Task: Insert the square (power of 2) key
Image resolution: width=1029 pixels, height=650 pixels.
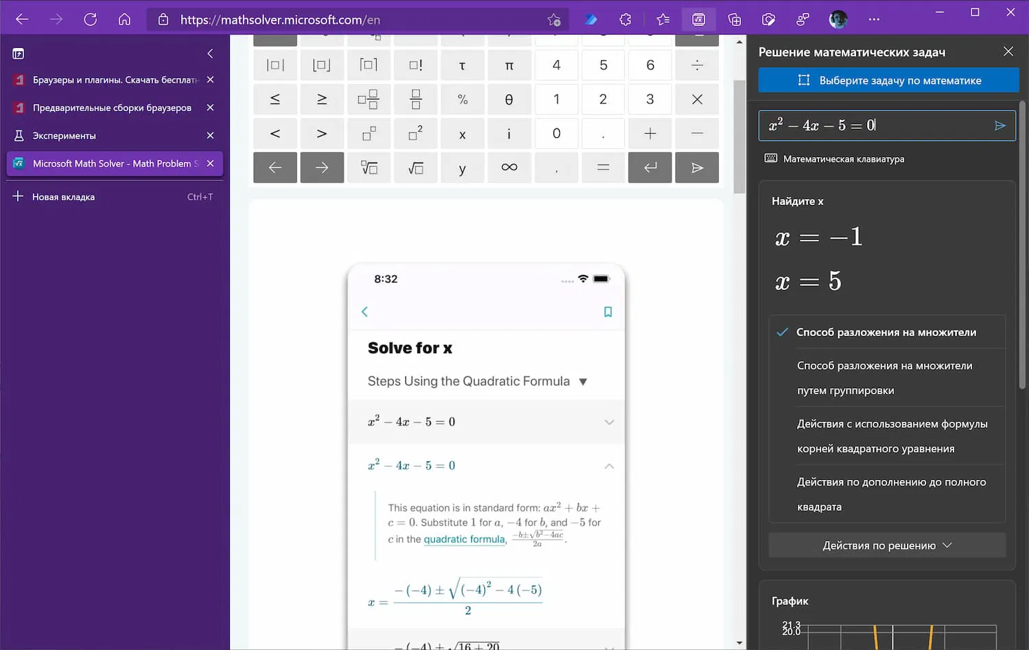Action: [416, 134]
